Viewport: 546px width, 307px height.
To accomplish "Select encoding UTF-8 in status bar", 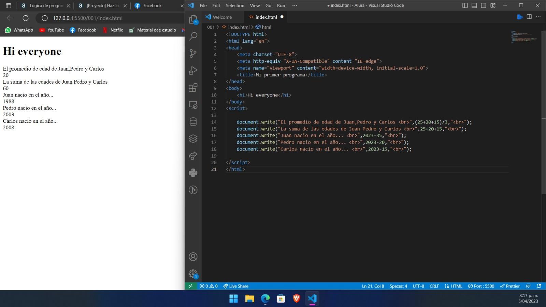I will click(x=418, y=286).
